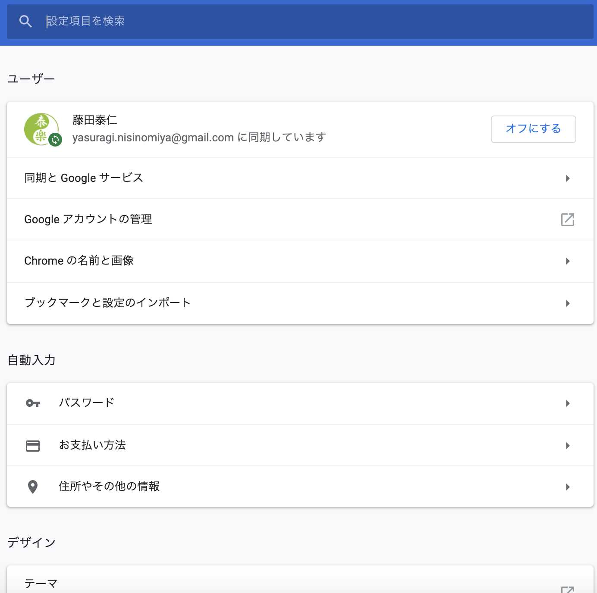
Task: Expand arrow for Chrome の名前と画像
Action: coord(568,261)
